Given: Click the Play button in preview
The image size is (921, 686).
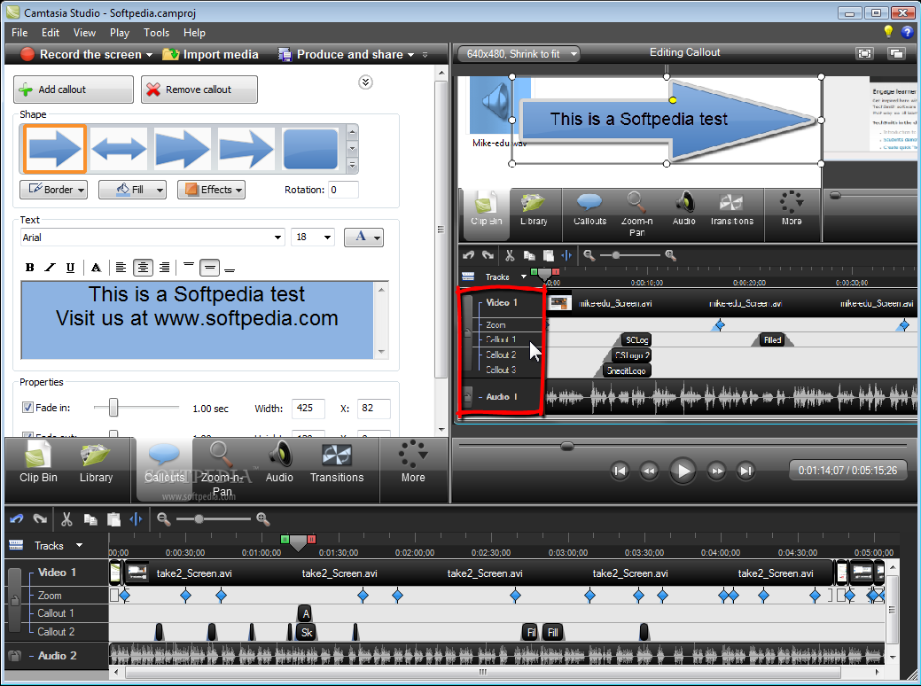Looking at the screenshot, I should (x=683, y=471).
